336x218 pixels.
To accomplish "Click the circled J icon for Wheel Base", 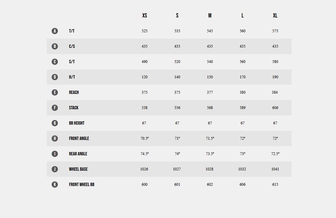I will point(55,169).
